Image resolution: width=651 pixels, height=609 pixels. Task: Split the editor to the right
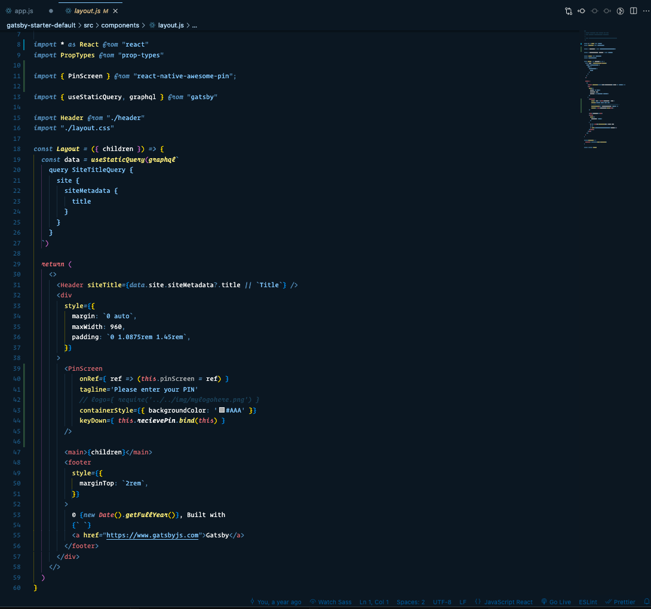pyautogui.click(x=633, y=11)
